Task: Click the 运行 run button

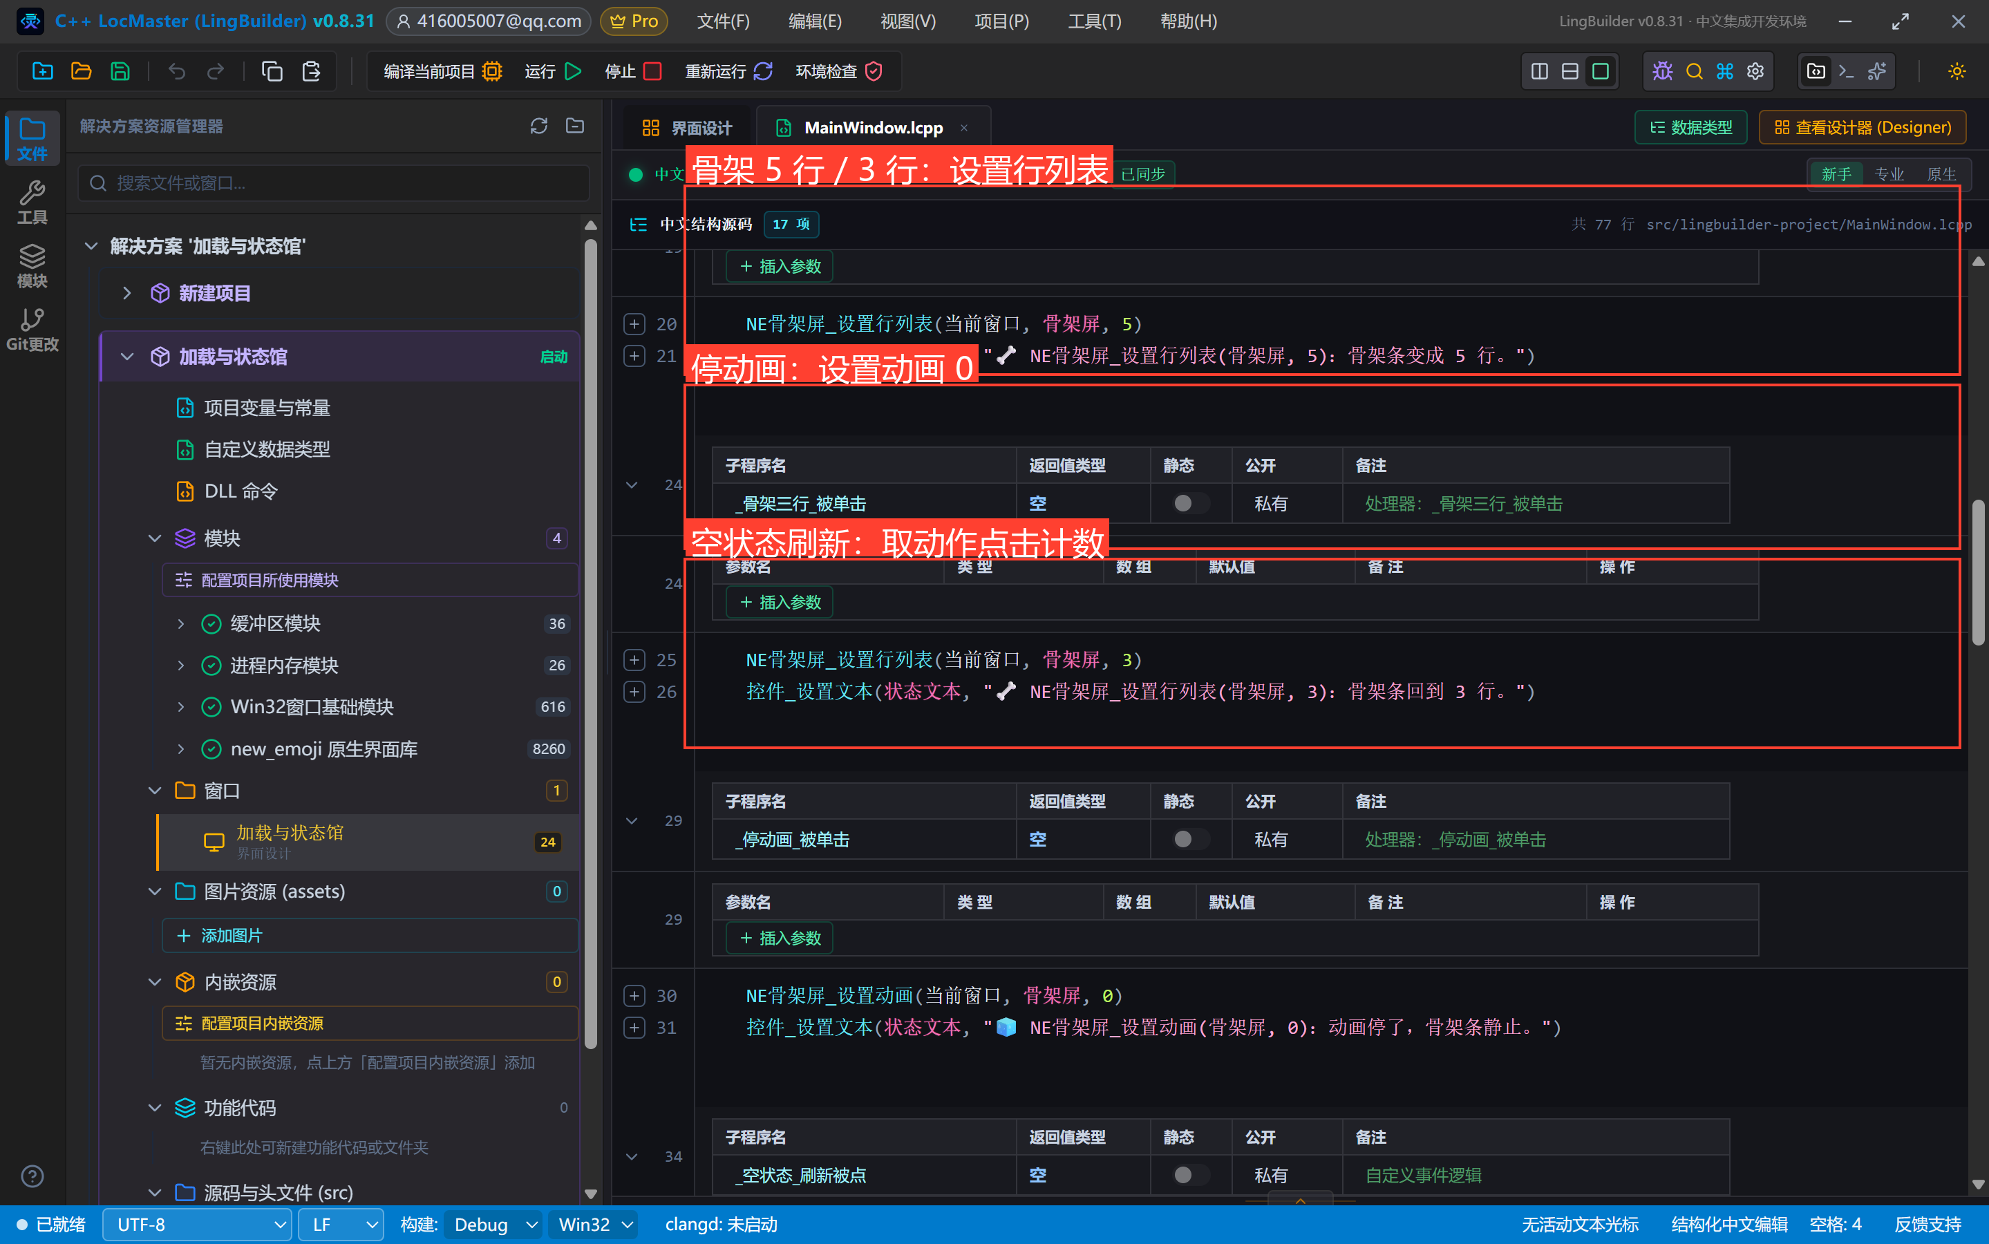Action: pos(554,72)
